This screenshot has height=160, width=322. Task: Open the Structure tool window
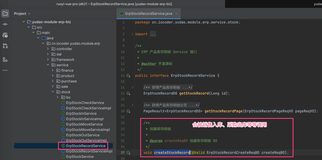click(5, 60)
